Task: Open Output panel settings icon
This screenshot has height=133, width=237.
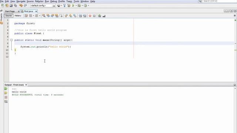Action: tap(6, 102)
